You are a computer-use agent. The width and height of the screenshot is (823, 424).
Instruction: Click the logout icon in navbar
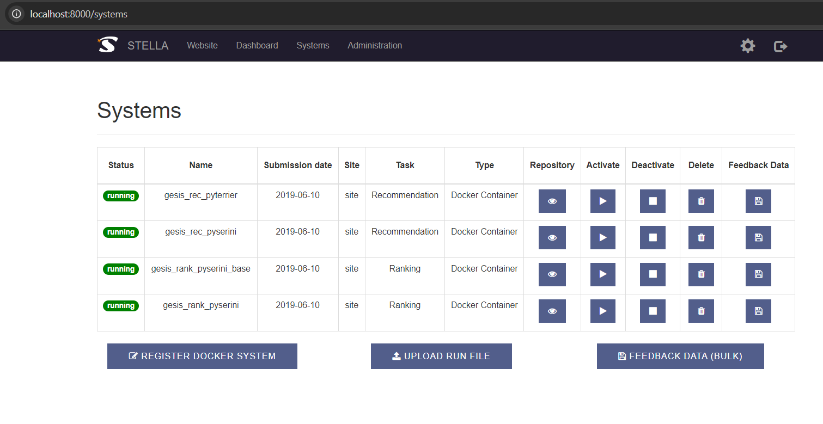pyautogui.click(x=781, y=46)
